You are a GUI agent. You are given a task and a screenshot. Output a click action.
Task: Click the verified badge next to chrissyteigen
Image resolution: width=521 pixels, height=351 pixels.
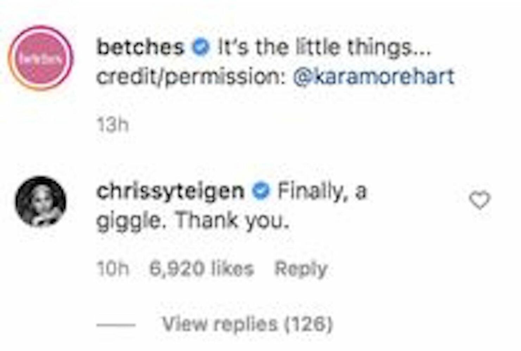261,191
